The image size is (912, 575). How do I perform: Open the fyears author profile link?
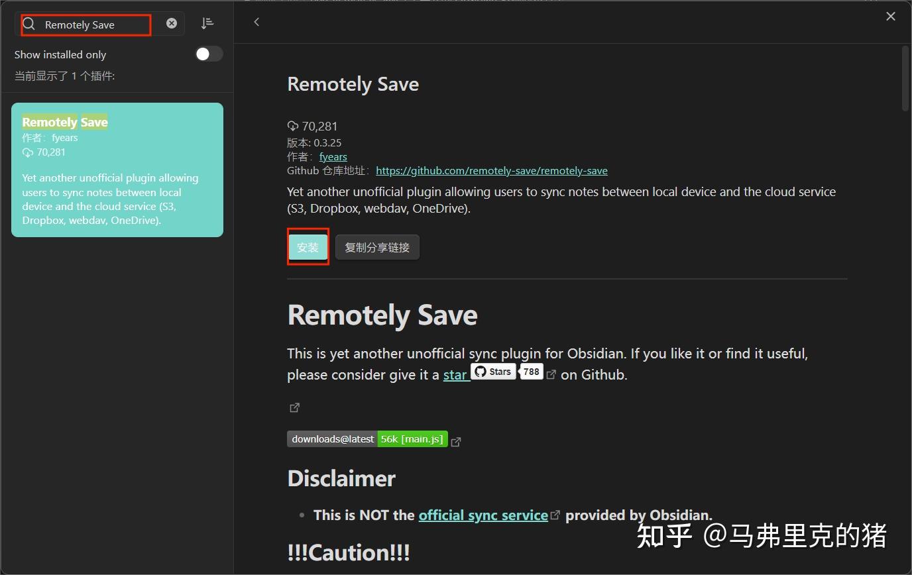(333, 156)
